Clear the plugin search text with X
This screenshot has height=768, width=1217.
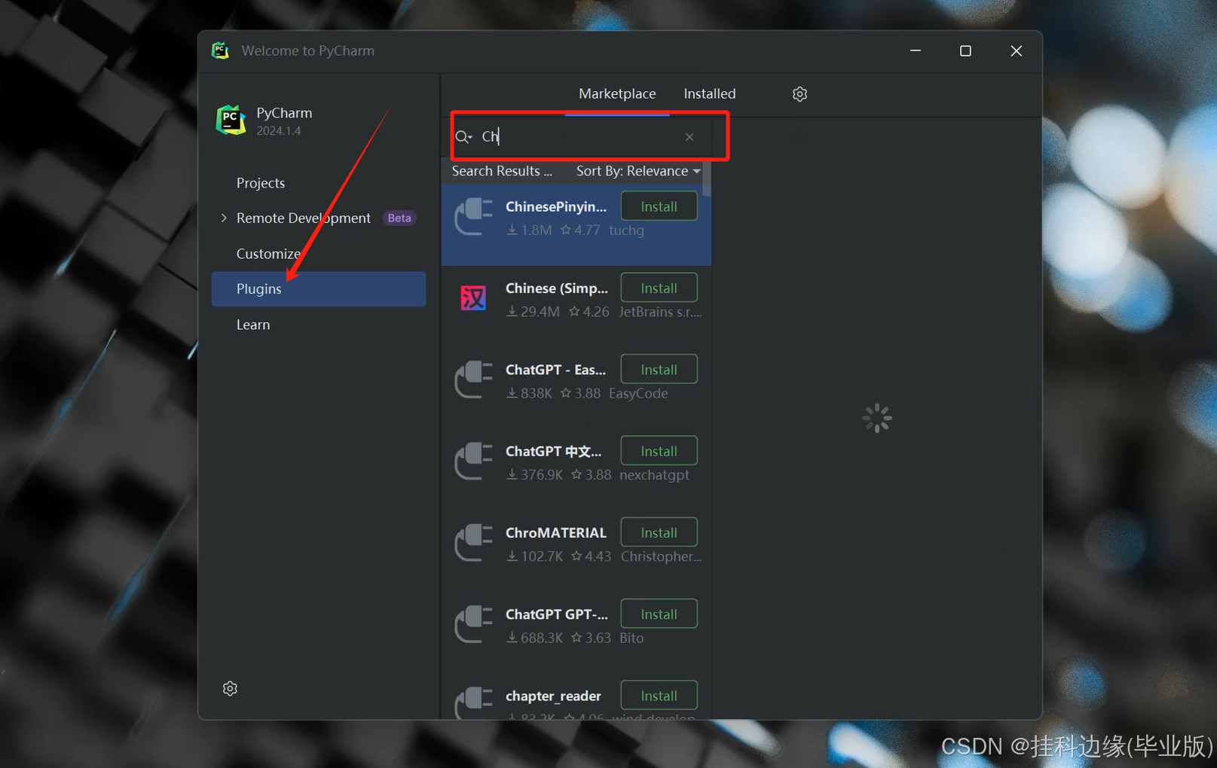point(690,137)
